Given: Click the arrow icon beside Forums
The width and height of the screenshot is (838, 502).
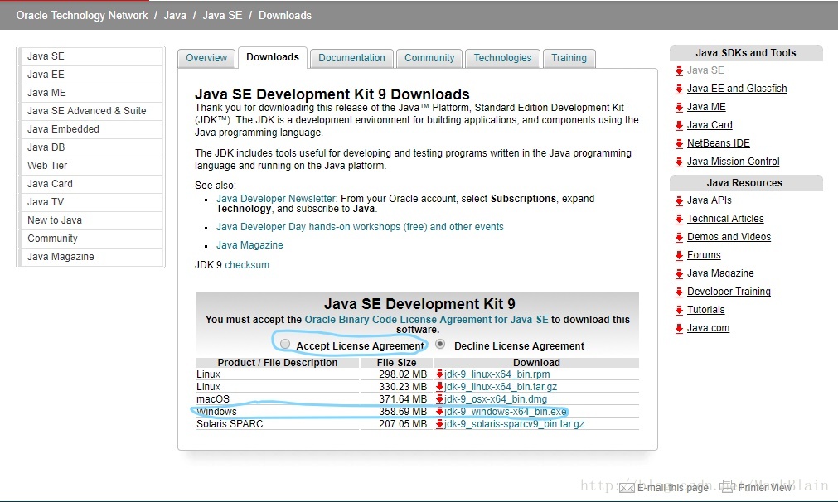Looking at the screenshot, I should [x=679, y=255].
